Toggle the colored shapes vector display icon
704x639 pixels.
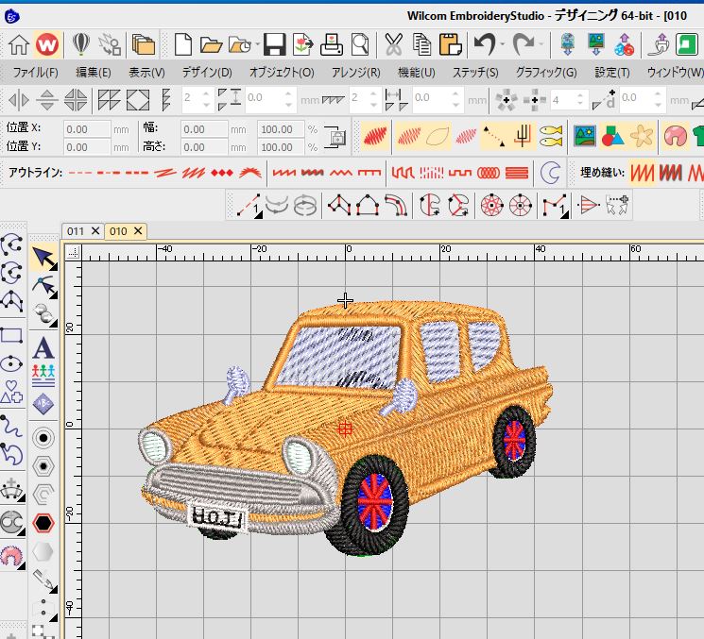coord(613,136)
